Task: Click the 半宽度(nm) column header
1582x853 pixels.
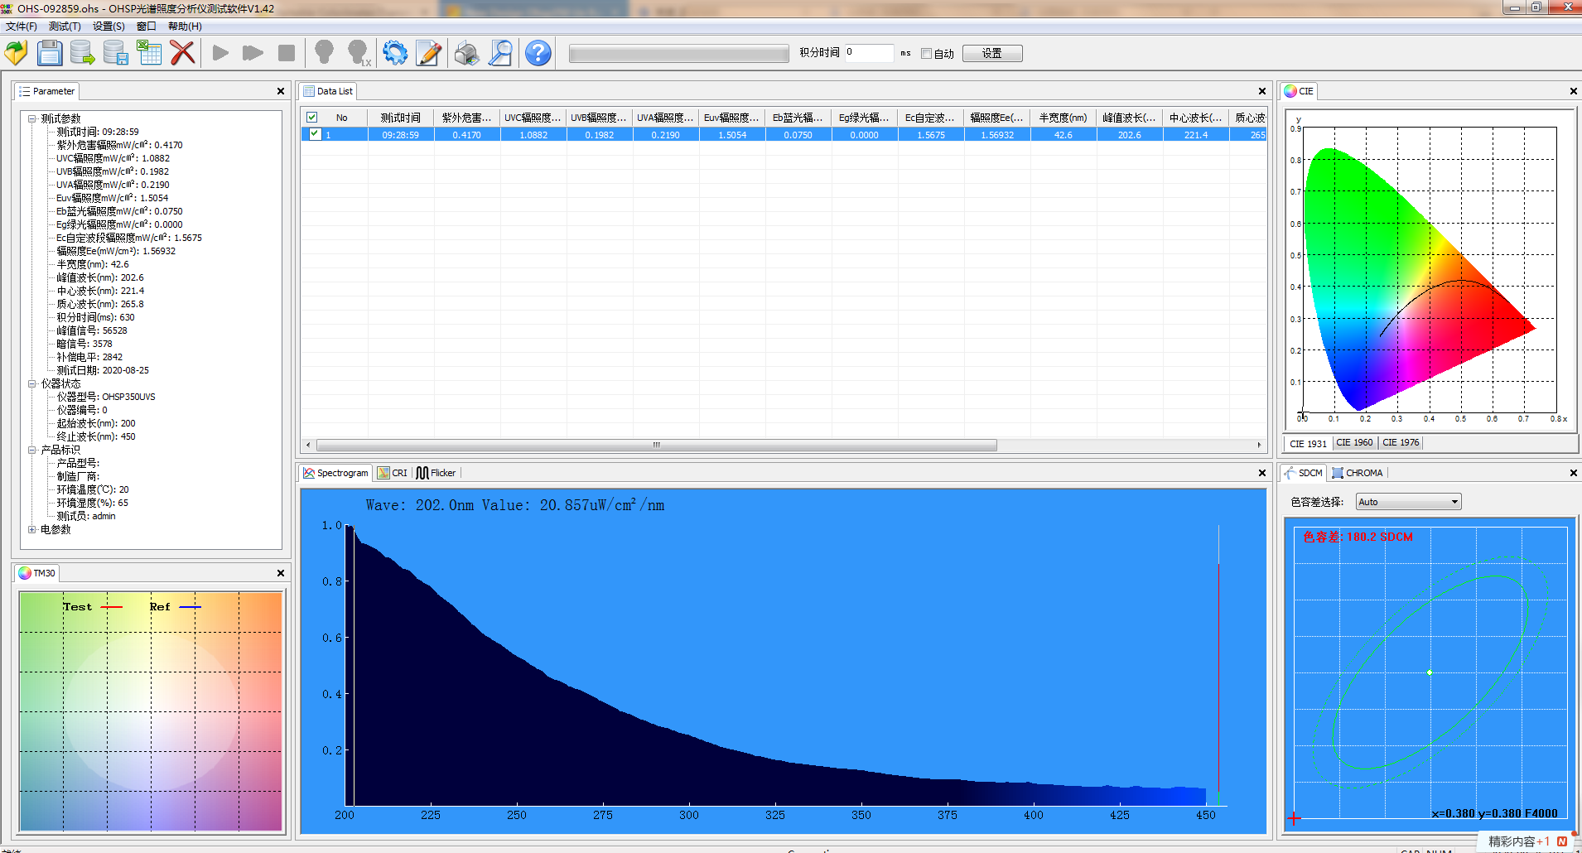Action: pos(1064,118)
